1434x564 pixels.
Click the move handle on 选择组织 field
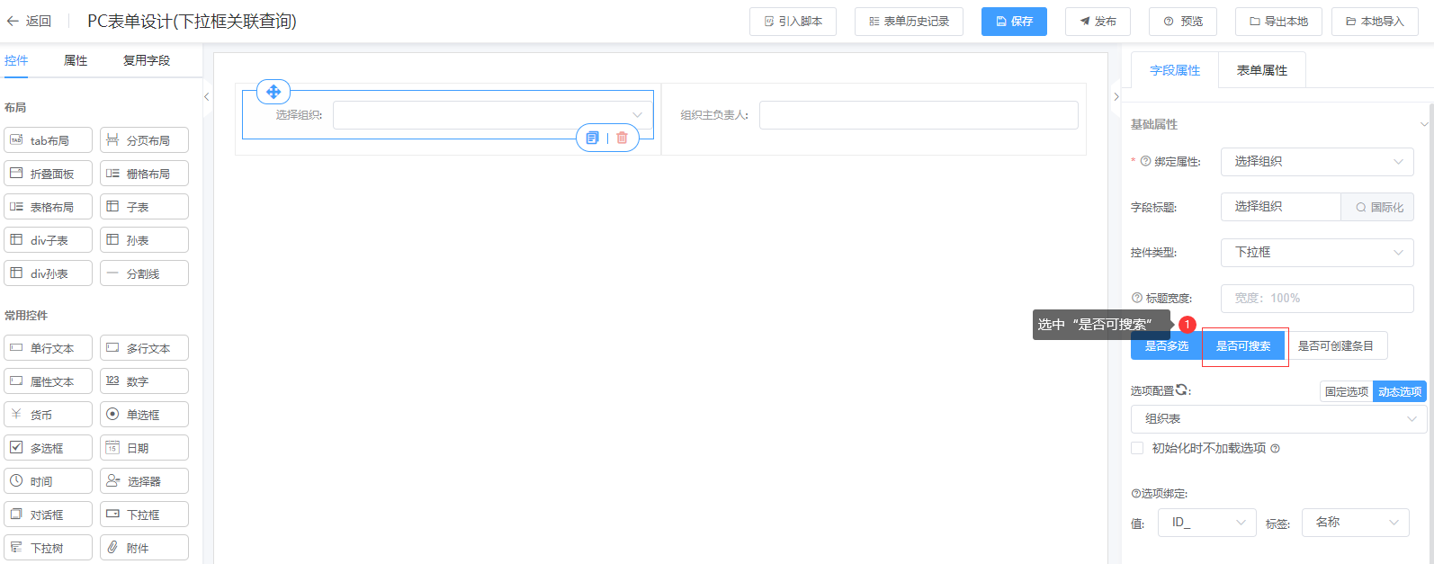(273, 92)
